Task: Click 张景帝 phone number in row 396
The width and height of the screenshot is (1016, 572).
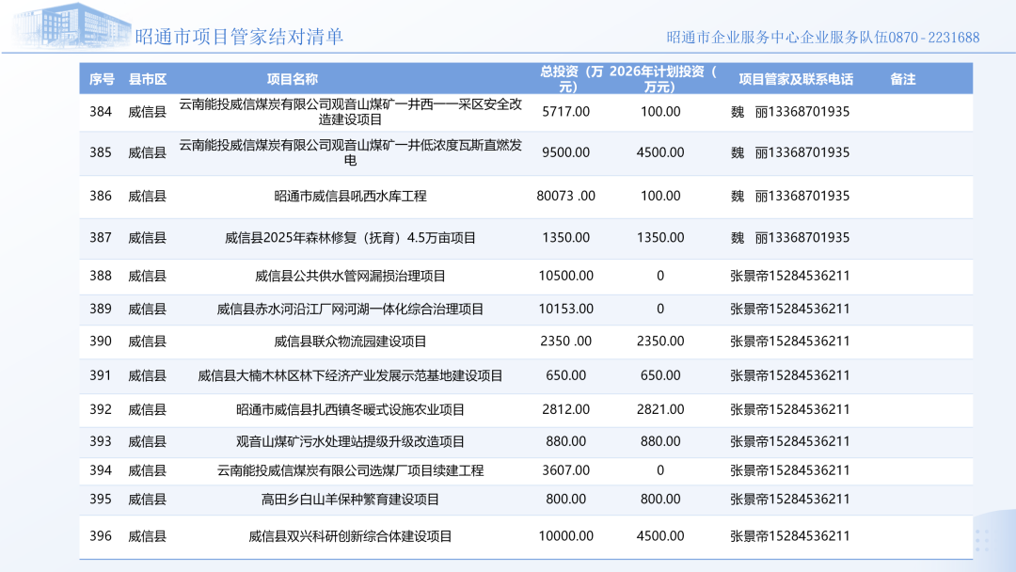Action: (790, 536)
